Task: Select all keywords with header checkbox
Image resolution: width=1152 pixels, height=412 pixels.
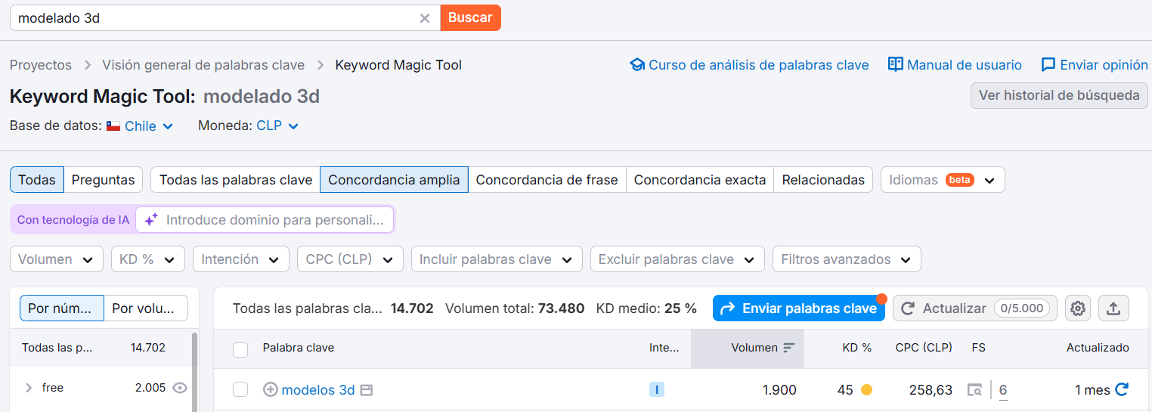Action: coord(240,349)
